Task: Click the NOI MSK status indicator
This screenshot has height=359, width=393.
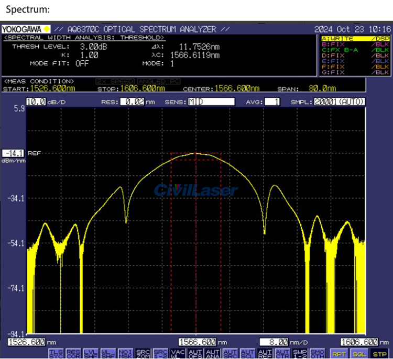Action: (x=126, y=353)
